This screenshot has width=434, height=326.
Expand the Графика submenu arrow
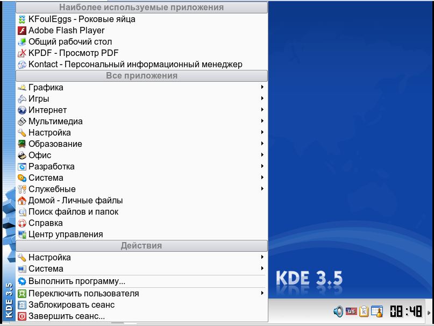point(262,87)
